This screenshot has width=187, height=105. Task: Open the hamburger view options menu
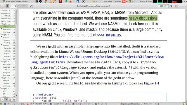176,6
